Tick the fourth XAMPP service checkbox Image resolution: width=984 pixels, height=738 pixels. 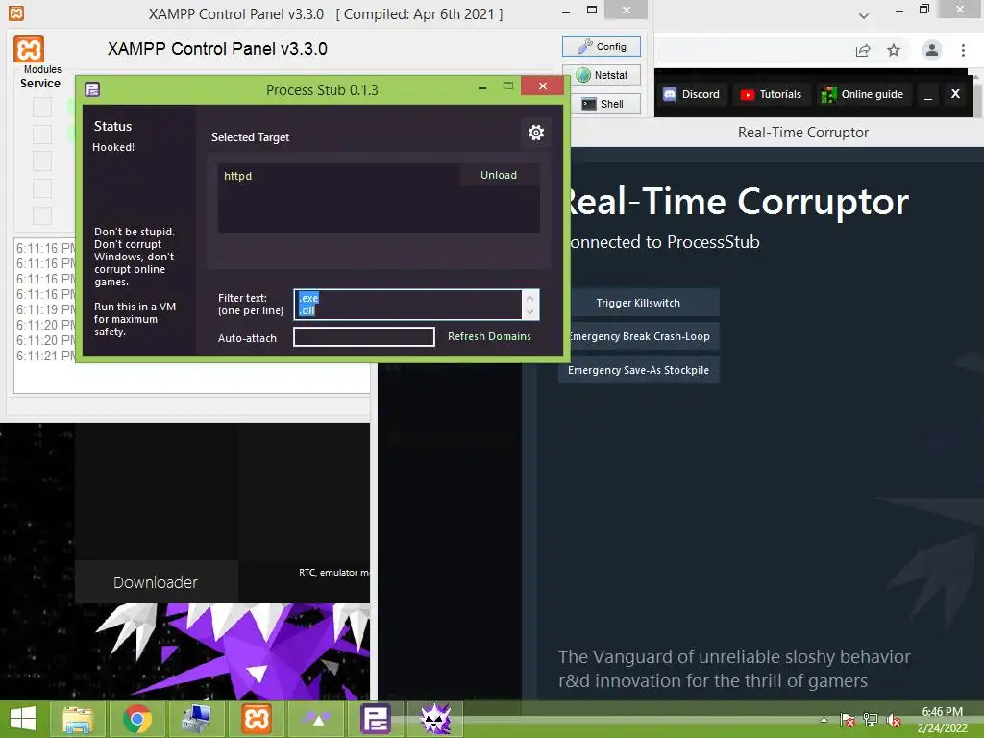tap(42, 188)
